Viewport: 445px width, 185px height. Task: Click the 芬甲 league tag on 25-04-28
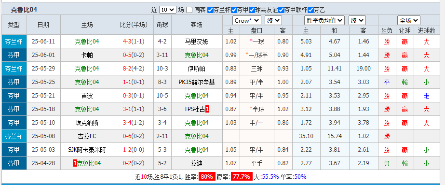tap(14, 163)
